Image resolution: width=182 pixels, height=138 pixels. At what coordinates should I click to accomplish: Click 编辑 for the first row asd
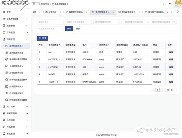point(171,52)
